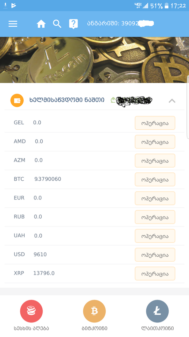
Task: Open ოპერაცია for the BTC balance
Action: [155, 179]
